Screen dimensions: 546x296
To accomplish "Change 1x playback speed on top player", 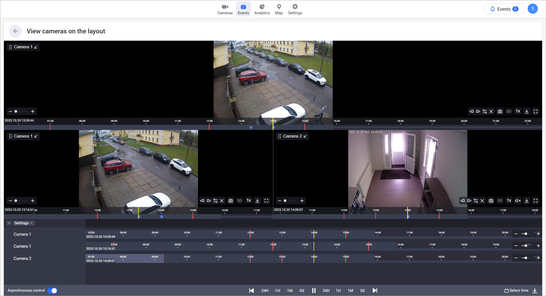I will [518, 111].
